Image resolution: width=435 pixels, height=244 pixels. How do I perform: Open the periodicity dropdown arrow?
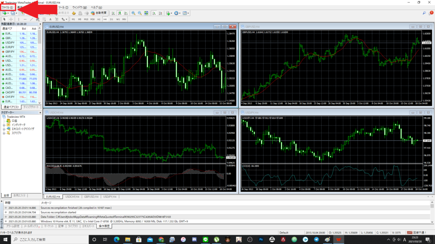pos(180,13)
